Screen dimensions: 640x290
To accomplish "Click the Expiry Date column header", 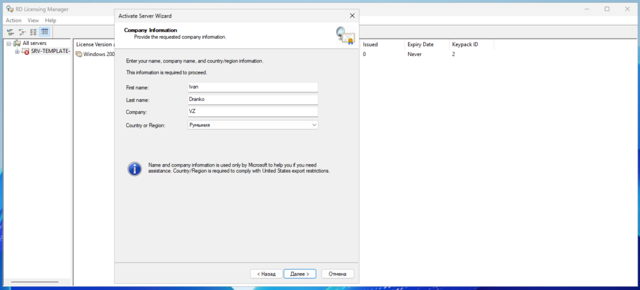I will (x=426, y=44).
